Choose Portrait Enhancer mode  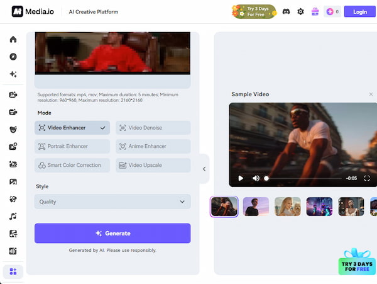coord(72,146)
